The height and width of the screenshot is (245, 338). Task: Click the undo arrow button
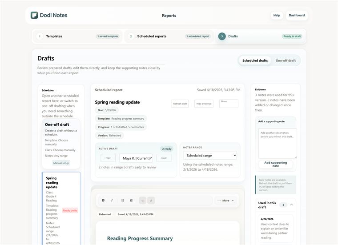coord(142,201)
